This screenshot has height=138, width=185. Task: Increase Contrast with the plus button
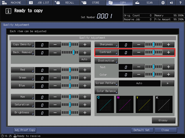point(168,52)
